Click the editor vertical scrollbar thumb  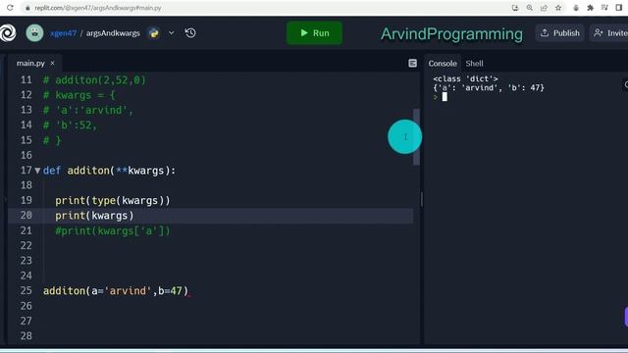click(416, 137)
